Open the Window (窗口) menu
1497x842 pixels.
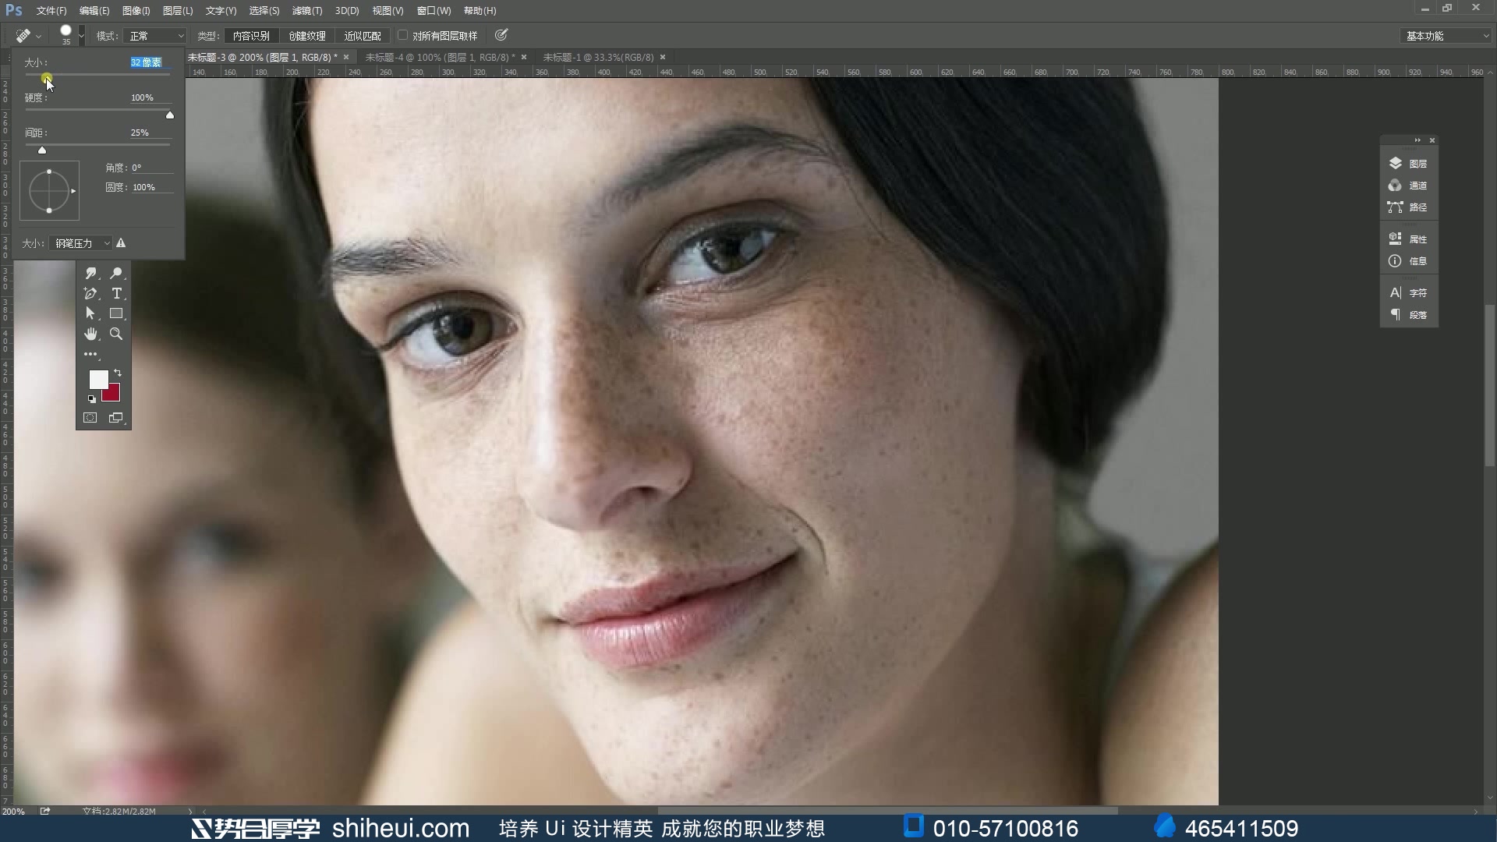(x=434, y=11)
